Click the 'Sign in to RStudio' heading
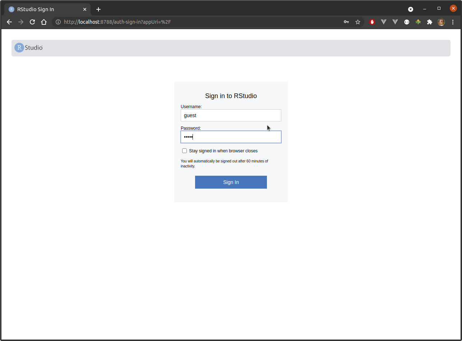 (x=231, y=96)
